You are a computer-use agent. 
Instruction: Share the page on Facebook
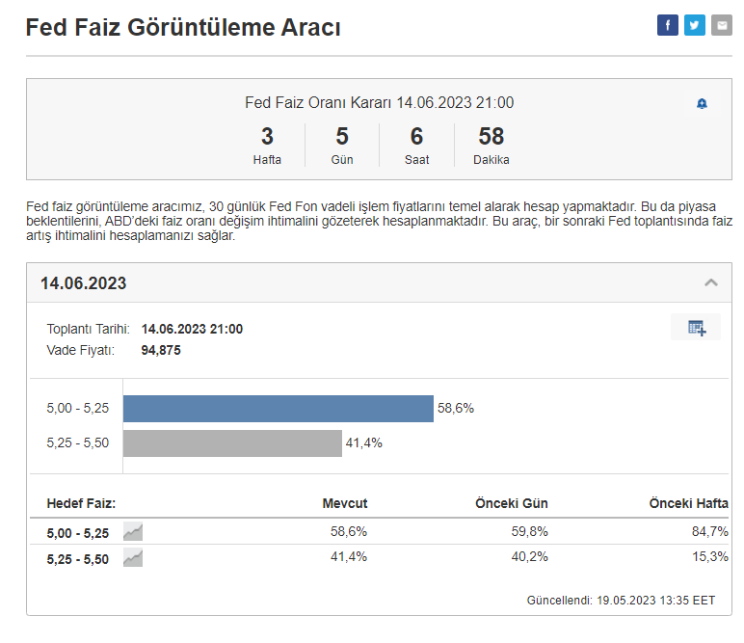pyautogui.click(x=668, y=26)
